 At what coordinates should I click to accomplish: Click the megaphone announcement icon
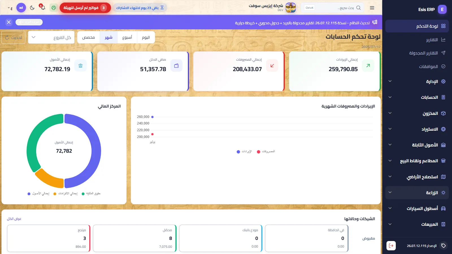pos(375,22)
